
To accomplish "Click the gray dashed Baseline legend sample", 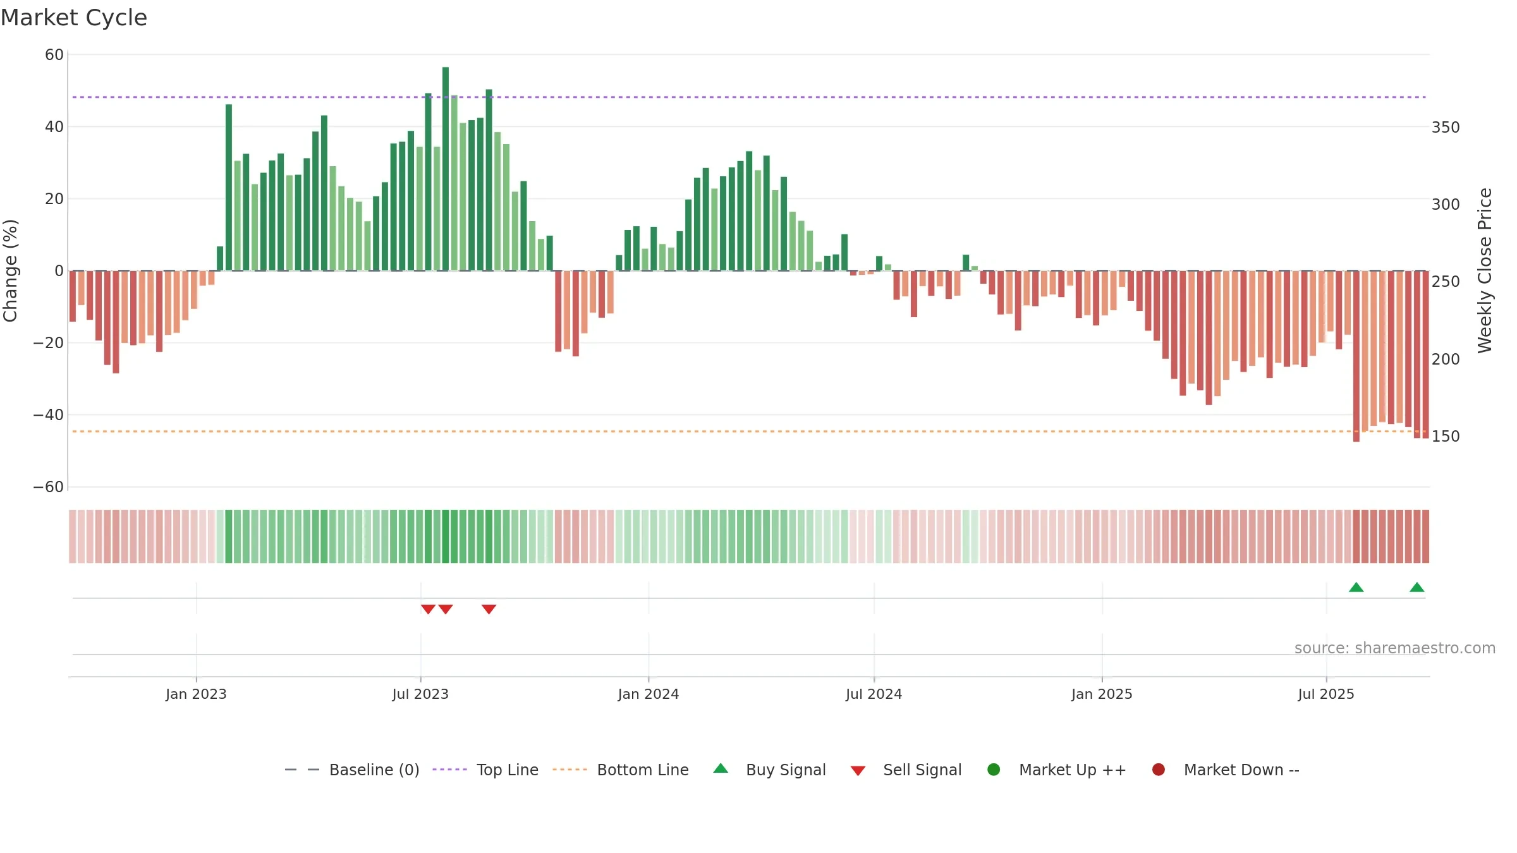I will click(302, 770).
